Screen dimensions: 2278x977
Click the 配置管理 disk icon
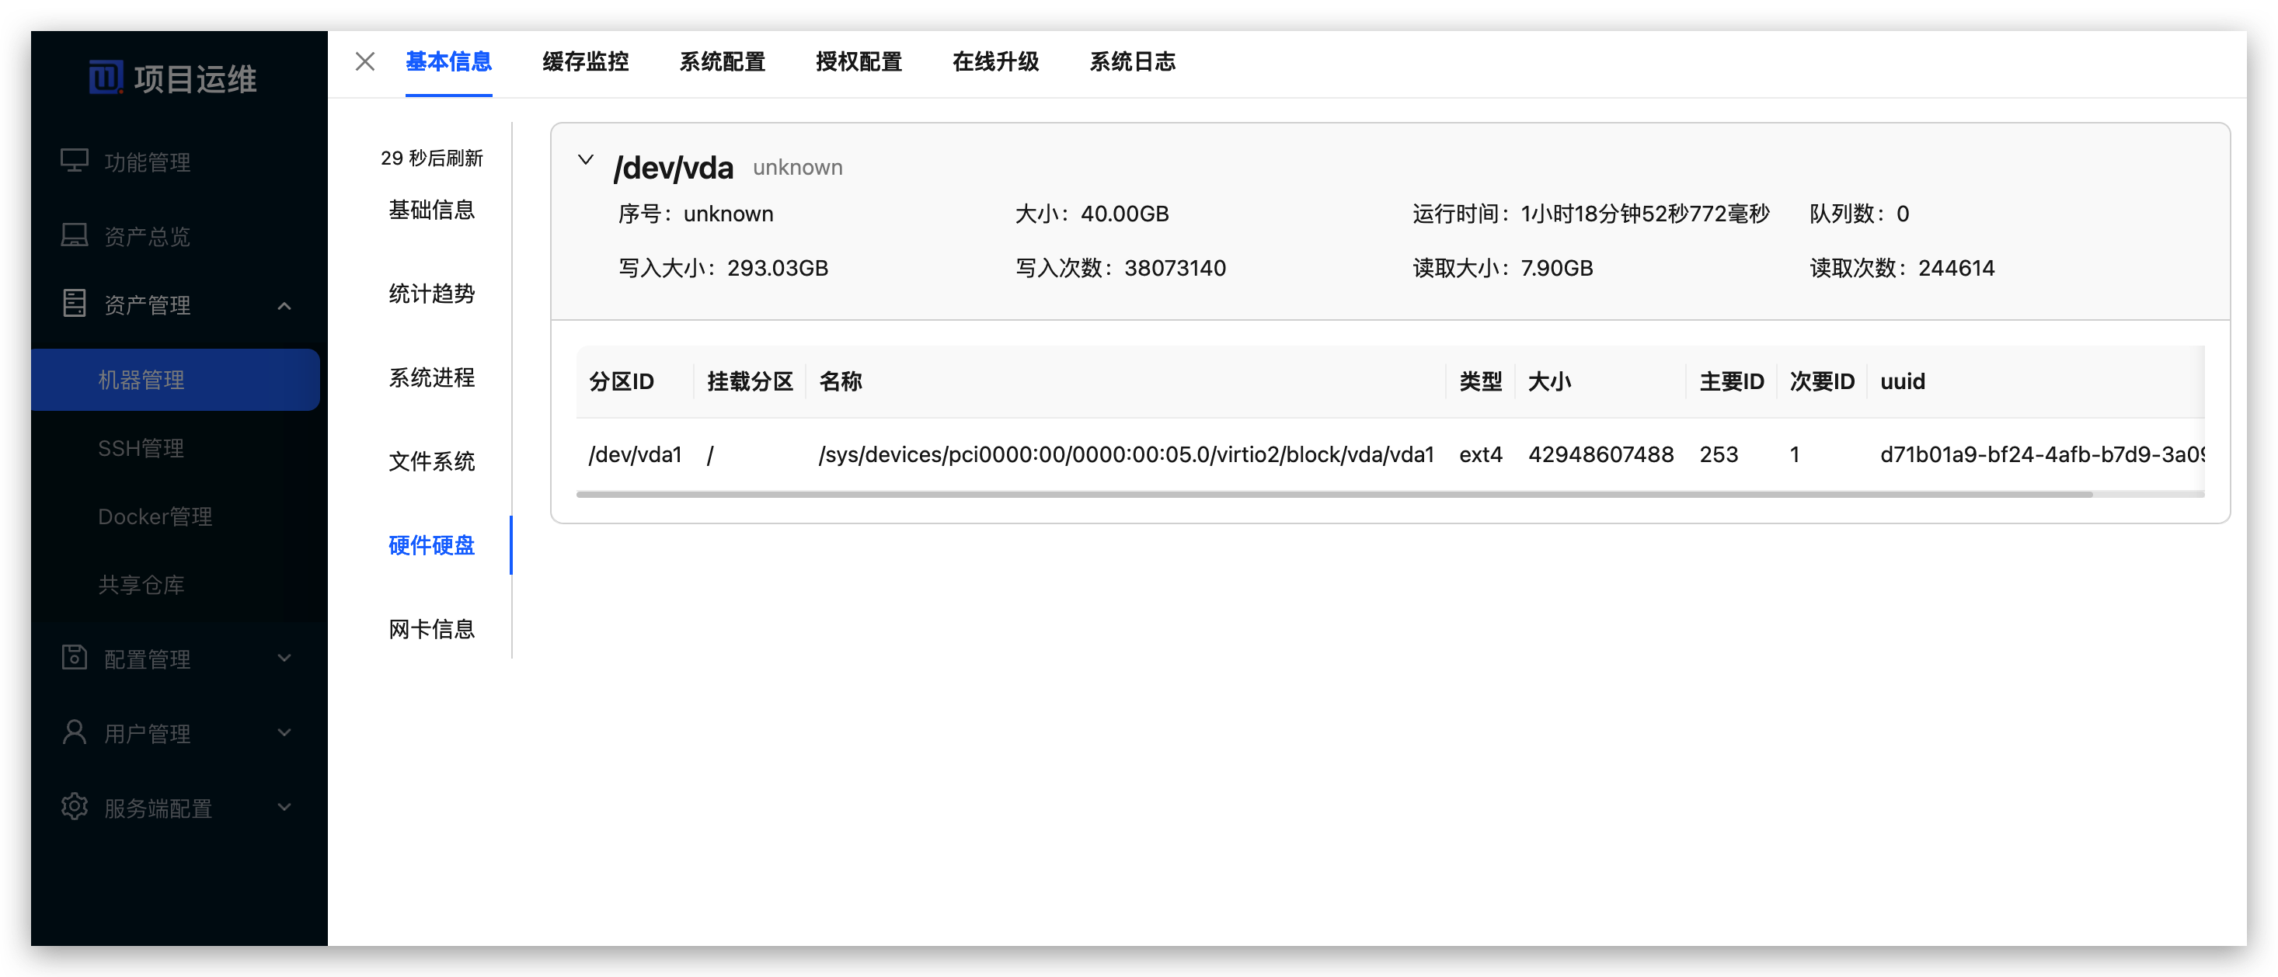coord(75,657)
